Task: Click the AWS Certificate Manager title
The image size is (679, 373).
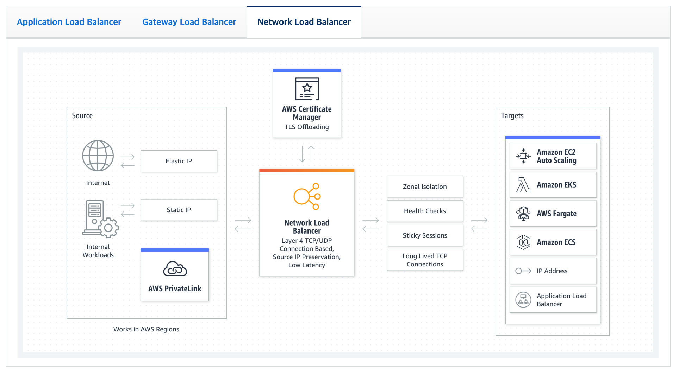Action: [307, 113]
